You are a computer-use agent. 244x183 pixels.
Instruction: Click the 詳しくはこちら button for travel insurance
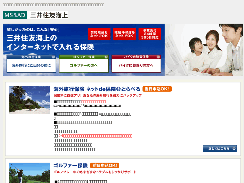click(220, 148)
